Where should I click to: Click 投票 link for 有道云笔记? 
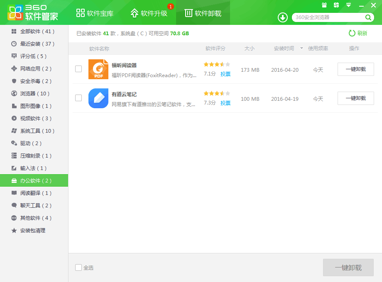(225, 103)
